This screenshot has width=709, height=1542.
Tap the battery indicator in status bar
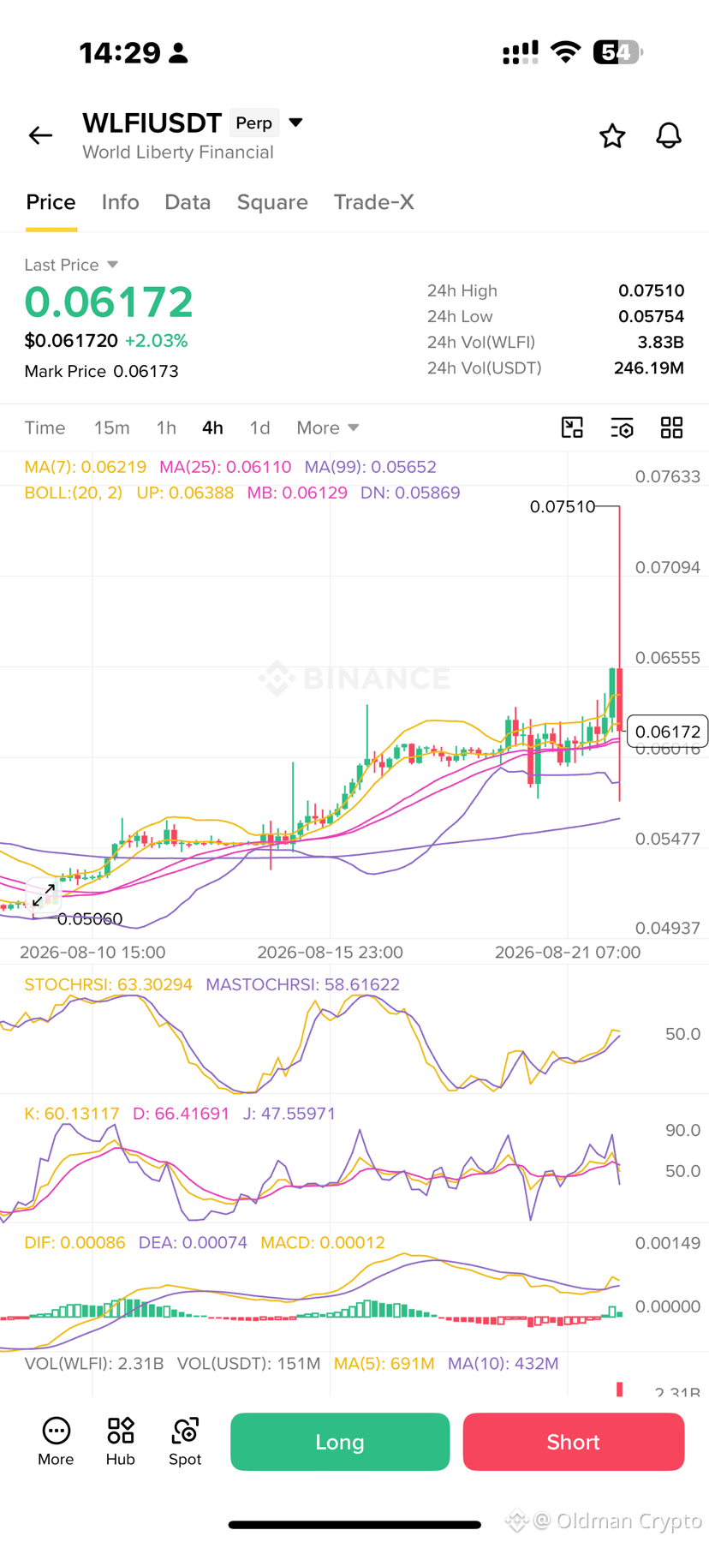(x=617, y=52)
